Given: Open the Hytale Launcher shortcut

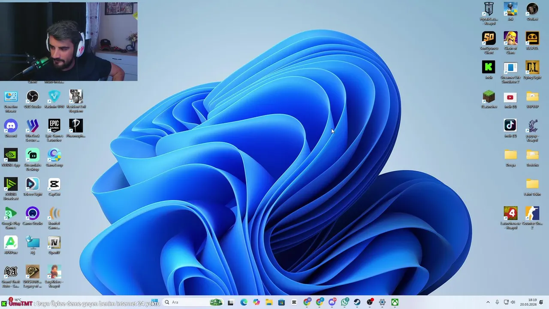Looking at the screenshot, I should (489, 14).
